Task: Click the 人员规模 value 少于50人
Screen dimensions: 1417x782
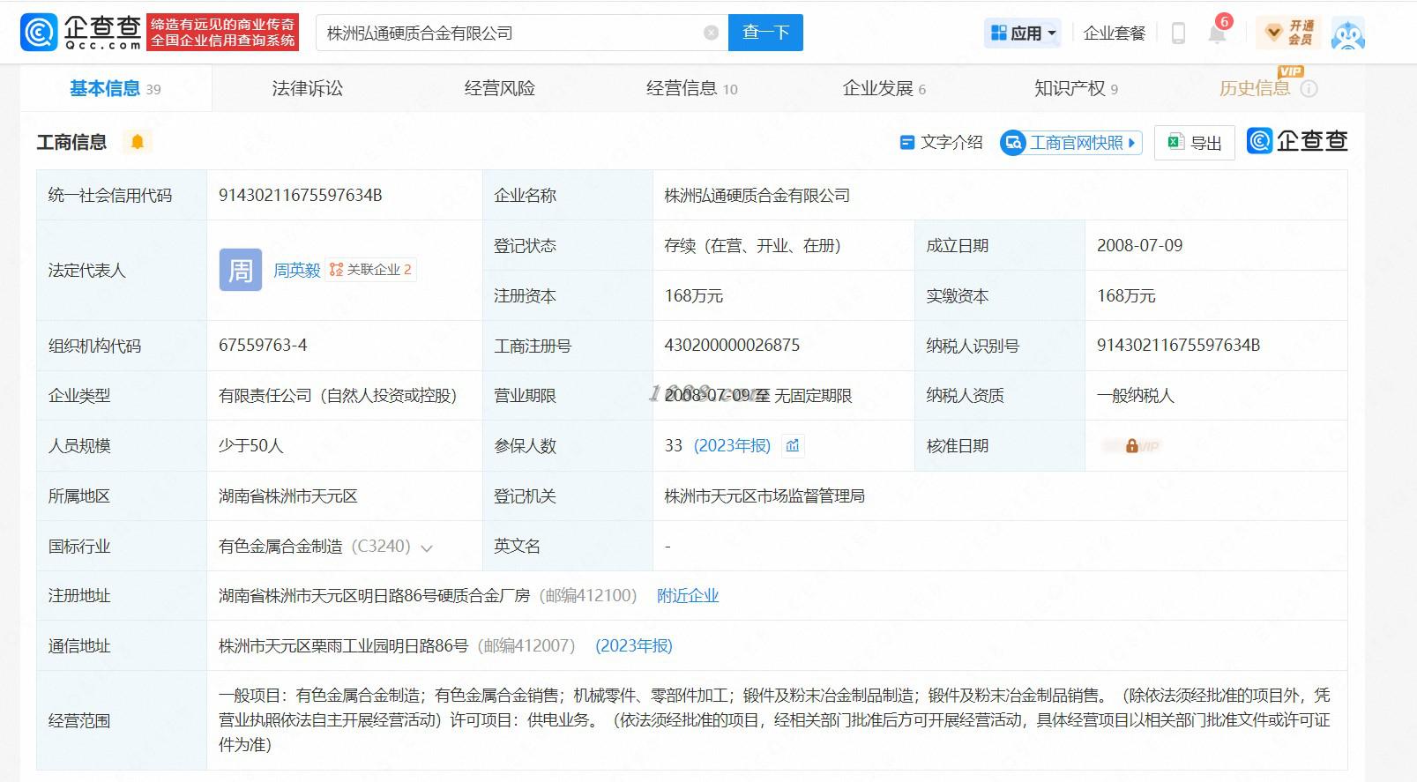Action: coord(251,446)
